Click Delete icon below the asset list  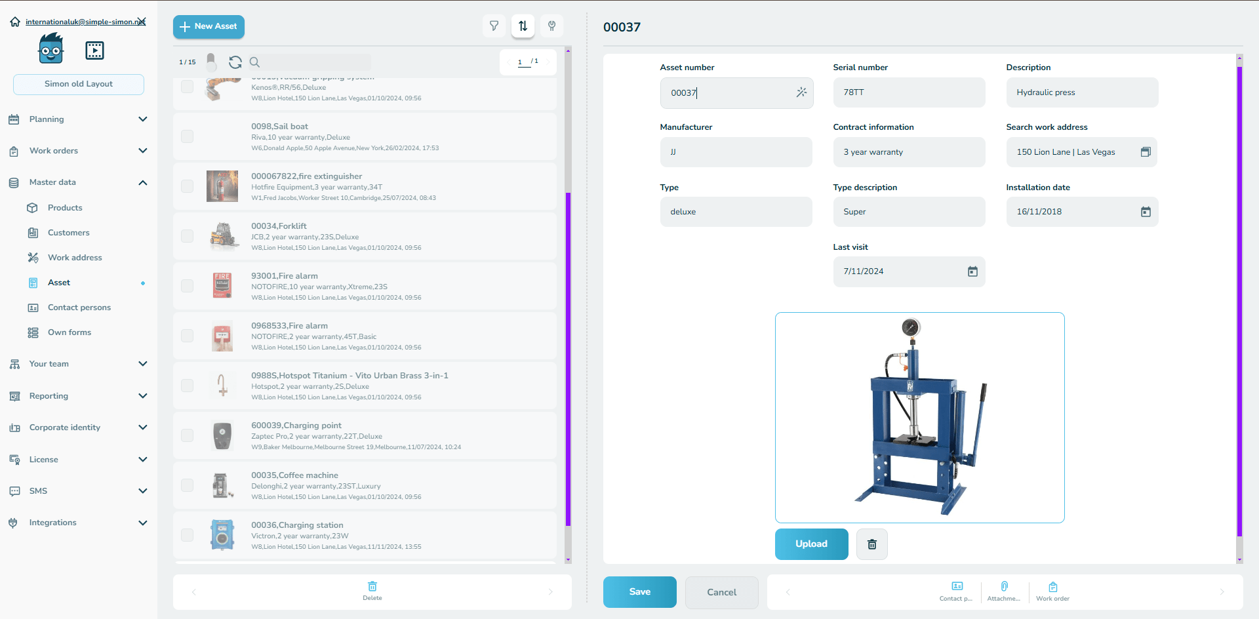[372, 590]
